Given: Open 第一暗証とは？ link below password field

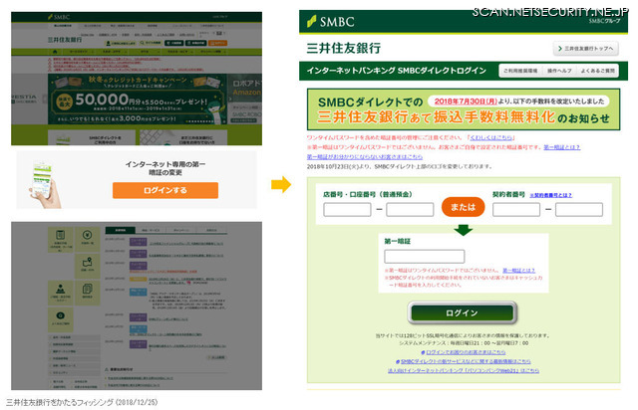Looking at the screenshot, I should point(518,271).
